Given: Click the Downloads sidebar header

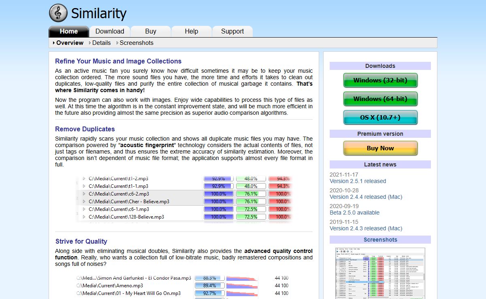Looking at the screenshot, I should click(x=380, y=66).
